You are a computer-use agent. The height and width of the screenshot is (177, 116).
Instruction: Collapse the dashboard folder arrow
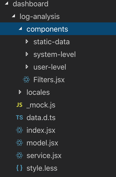pyautogui.click(x=7, y=3)
